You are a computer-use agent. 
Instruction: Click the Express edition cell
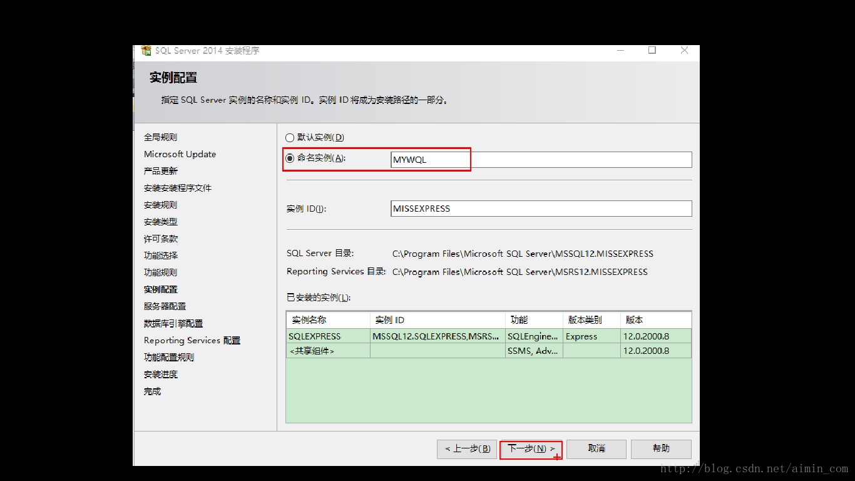coord(591,336)
